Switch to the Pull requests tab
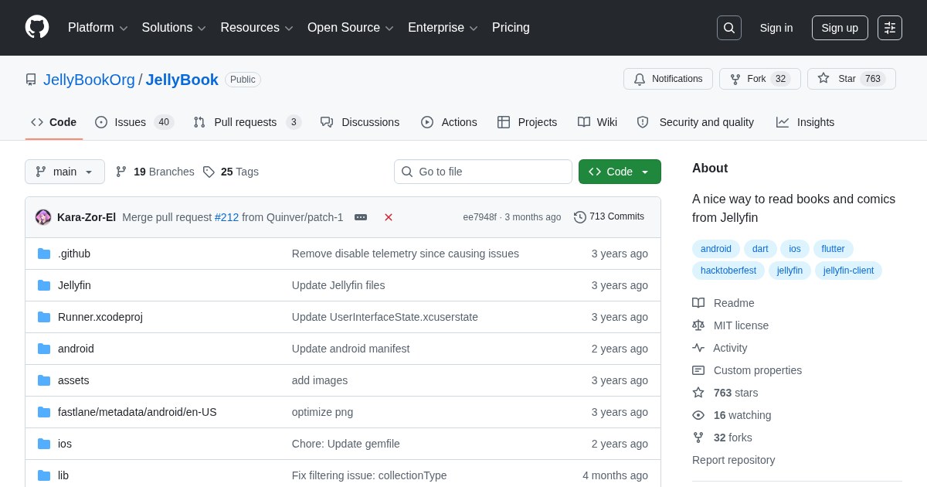927x487 pixels. [x=247, y=122]
